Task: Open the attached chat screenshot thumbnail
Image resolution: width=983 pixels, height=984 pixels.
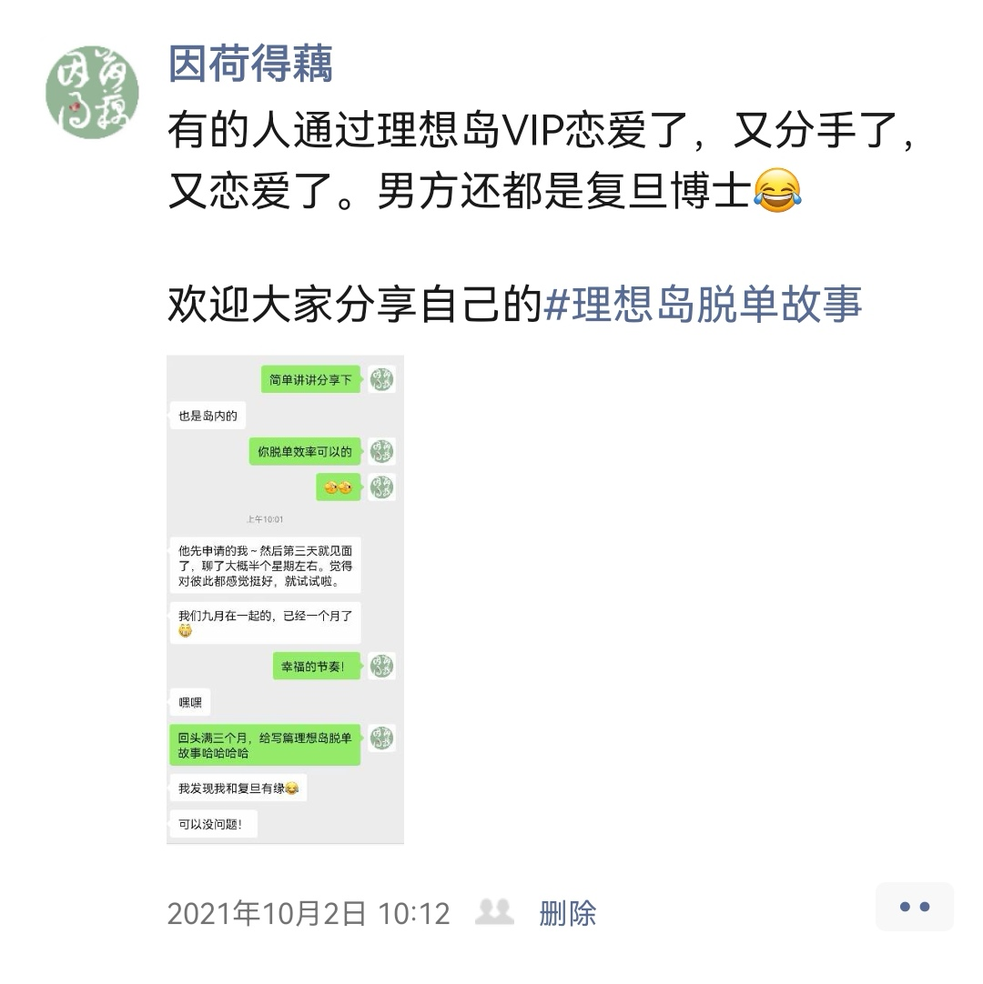Action: click(285, 599)
